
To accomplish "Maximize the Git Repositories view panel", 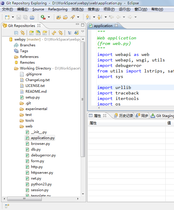I will [83, 25].
